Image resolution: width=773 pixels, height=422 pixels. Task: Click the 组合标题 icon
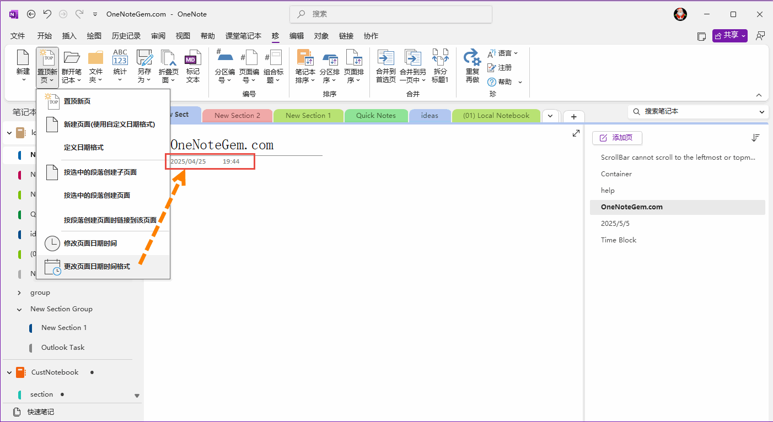[x=273, y=57]
